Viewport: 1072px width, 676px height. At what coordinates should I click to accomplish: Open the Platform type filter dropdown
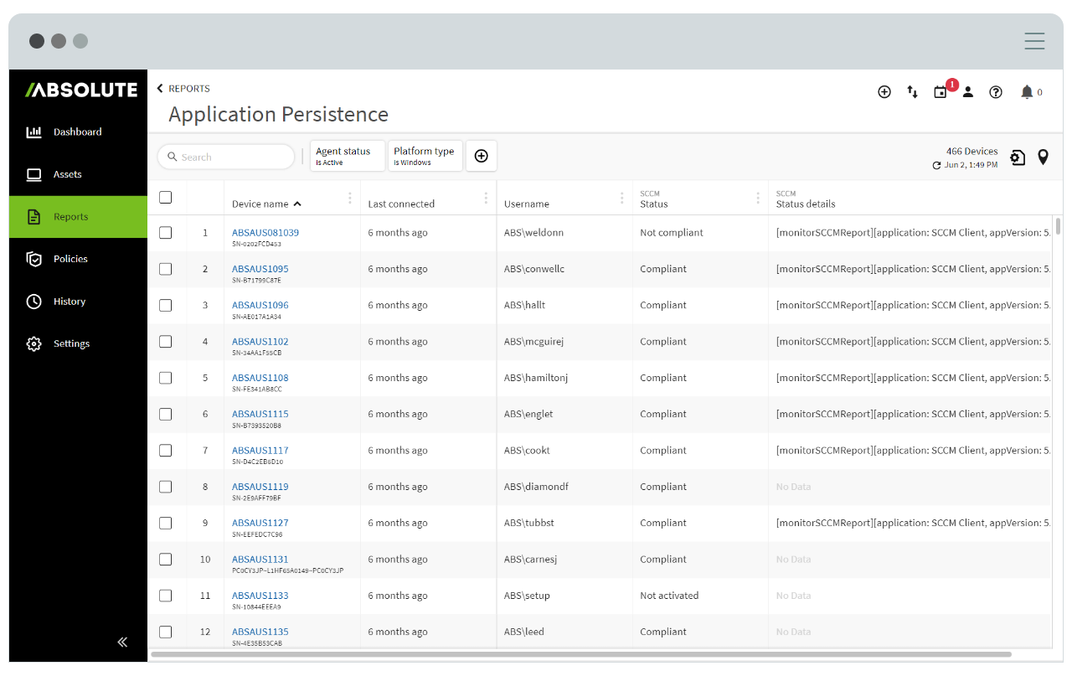[424, 155]
